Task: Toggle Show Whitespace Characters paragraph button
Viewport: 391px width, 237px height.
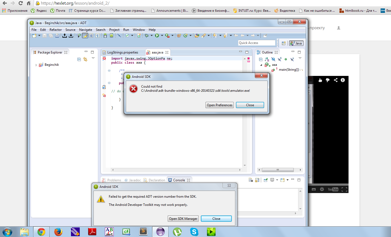Action: click(98, 35)
